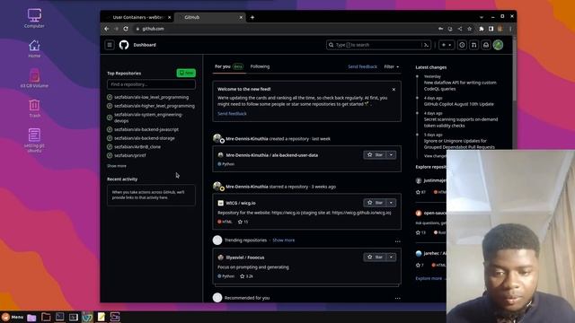Expand star list dropdown for WICG / wicg.io

[392, 203]
